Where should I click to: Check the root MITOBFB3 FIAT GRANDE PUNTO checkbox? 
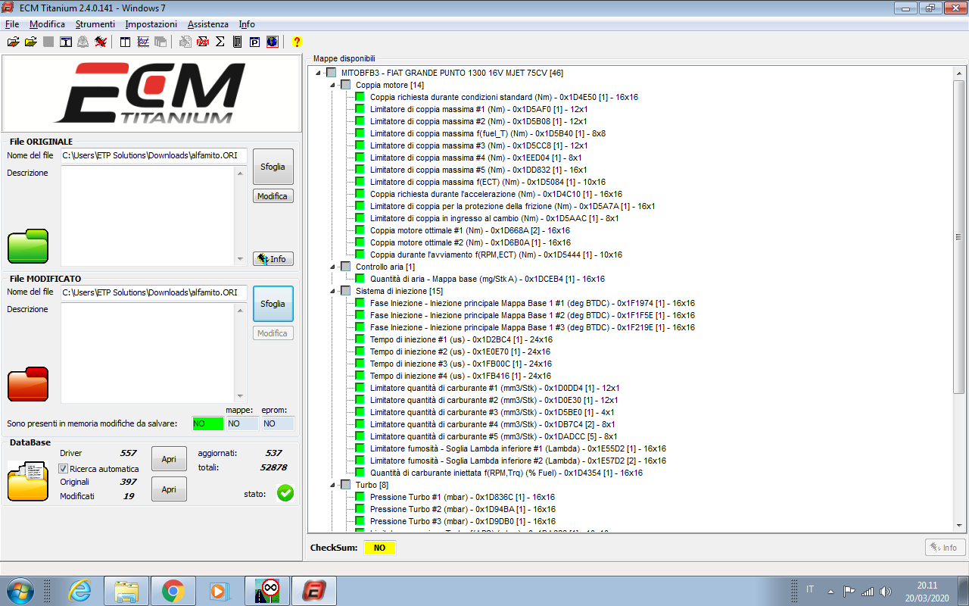(x=332, y=73)
